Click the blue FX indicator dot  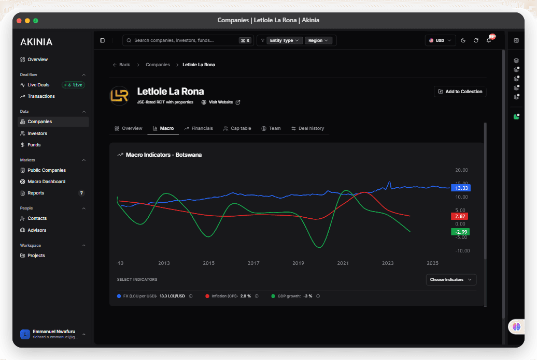coord(119,296)
